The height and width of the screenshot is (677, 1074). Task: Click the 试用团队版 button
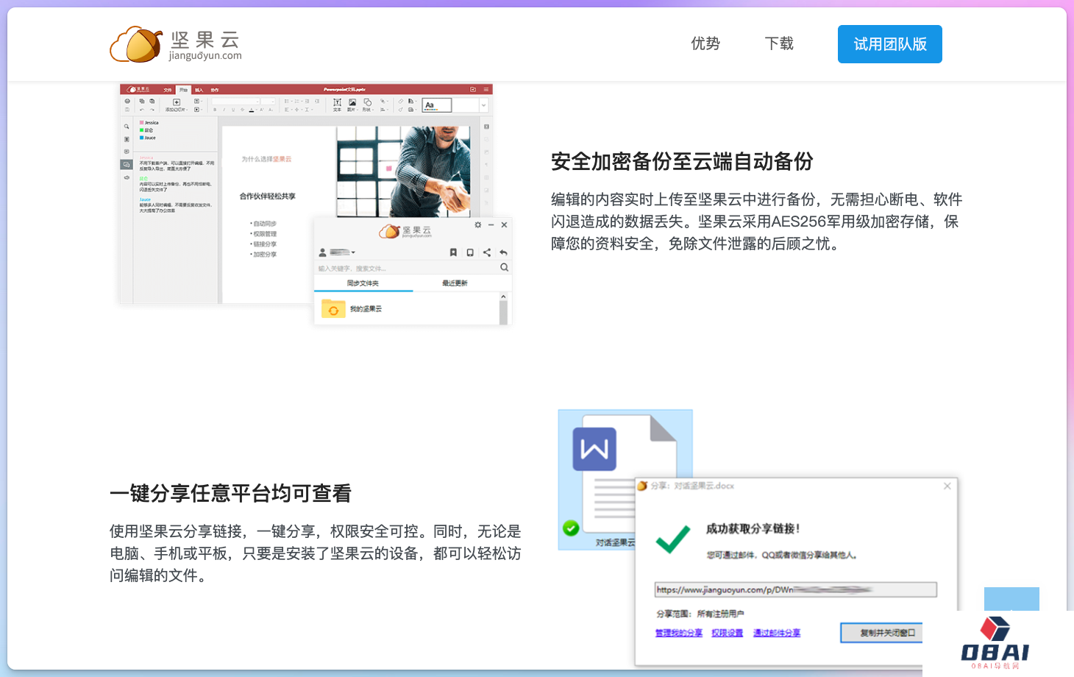click(889, 44)
